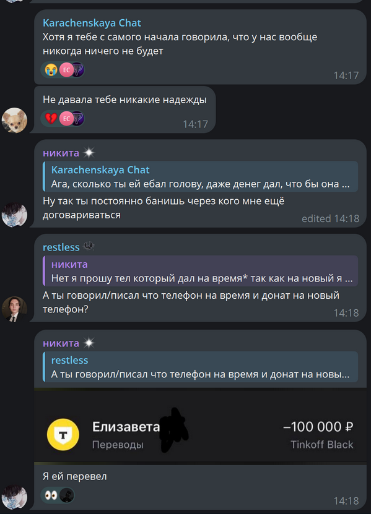
Task: Open никита's avatar beside the 'Я ей перевел' message
Action: tap(14, 497)
